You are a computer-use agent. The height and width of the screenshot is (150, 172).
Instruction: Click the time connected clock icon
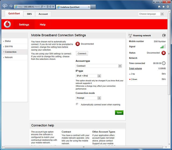coord(163,63)
